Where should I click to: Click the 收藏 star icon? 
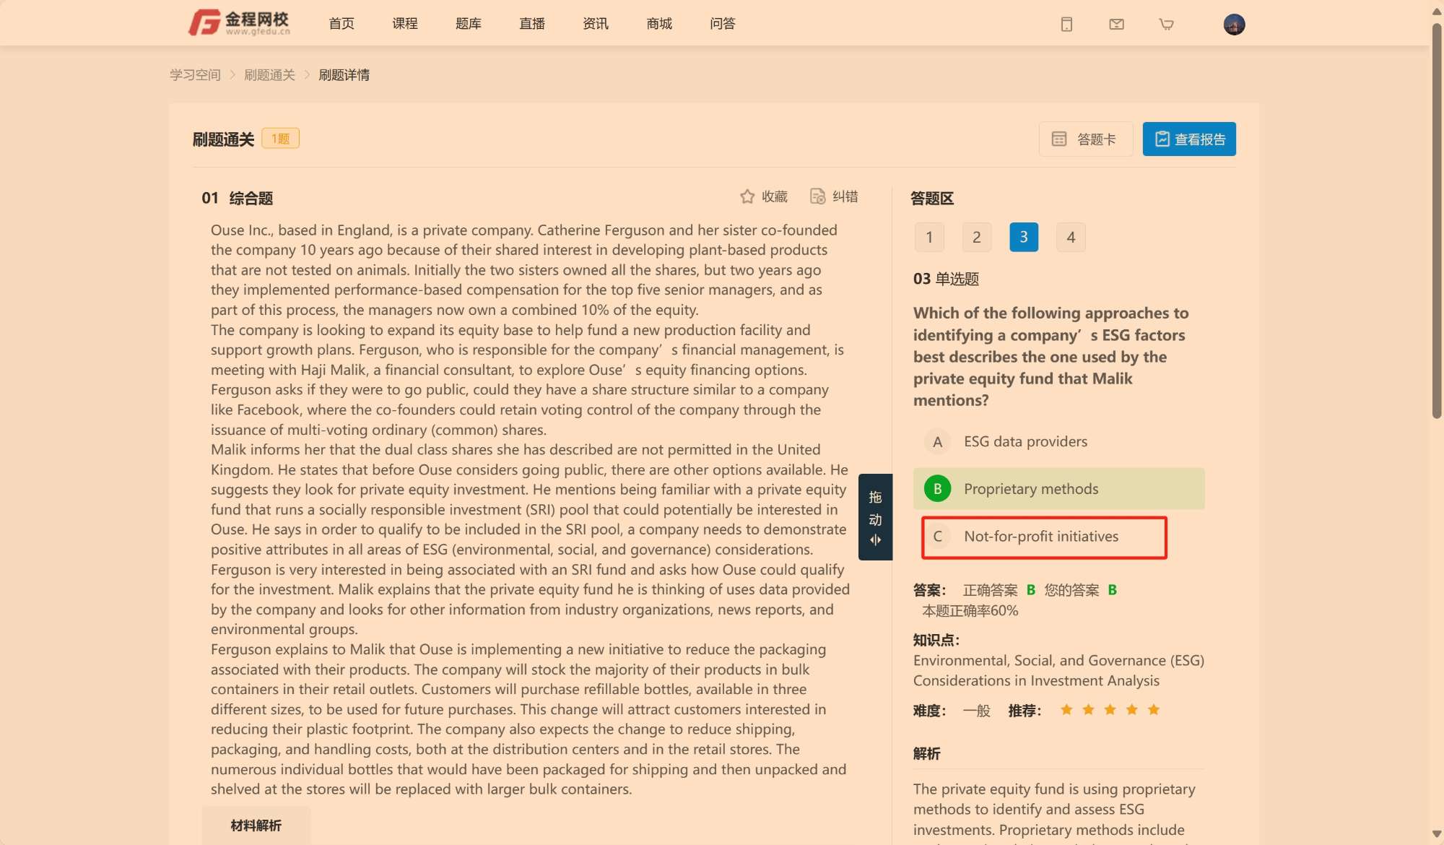[x=747, y=196]
